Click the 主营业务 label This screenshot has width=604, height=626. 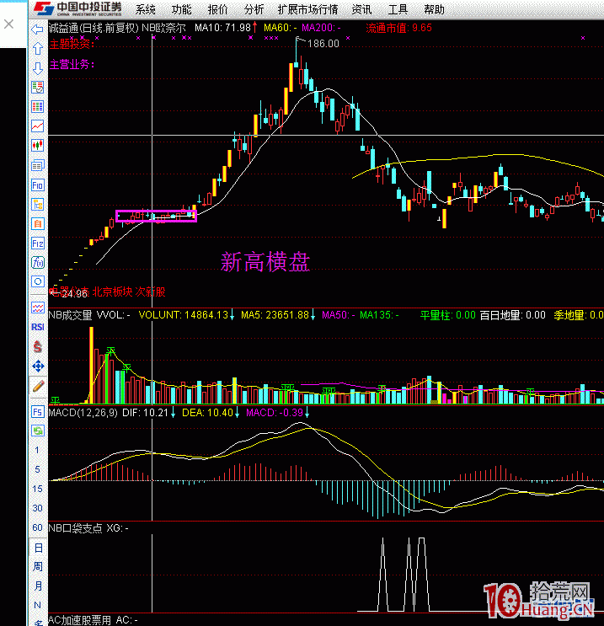72,64
